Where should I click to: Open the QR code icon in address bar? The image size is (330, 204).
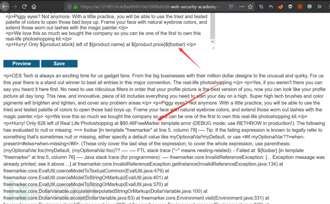[231, 7]
